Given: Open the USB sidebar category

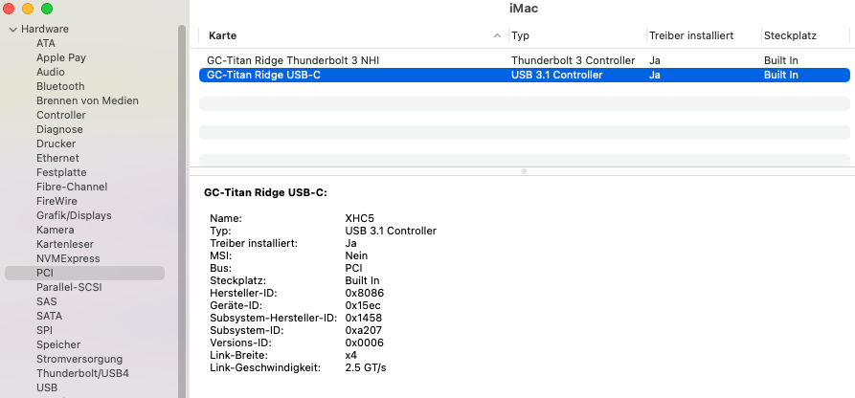Looking at the screenshot, I should point(47,387).
